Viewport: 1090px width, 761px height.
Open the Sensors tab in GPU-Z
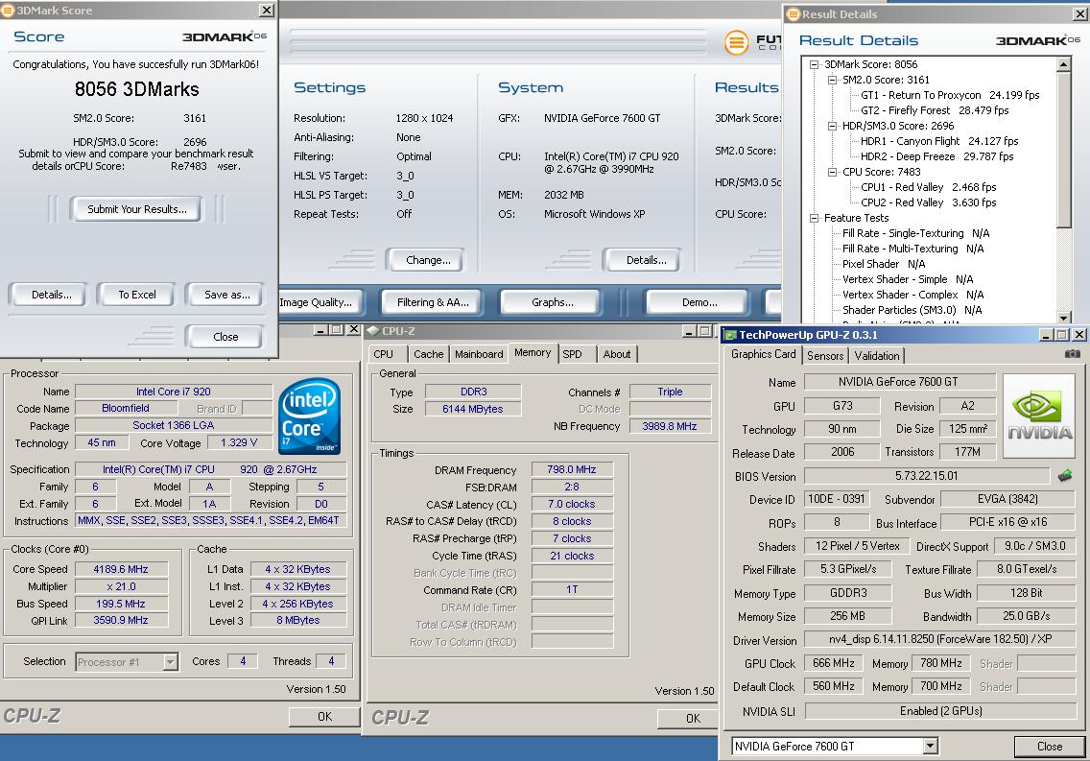click(825, 356)
